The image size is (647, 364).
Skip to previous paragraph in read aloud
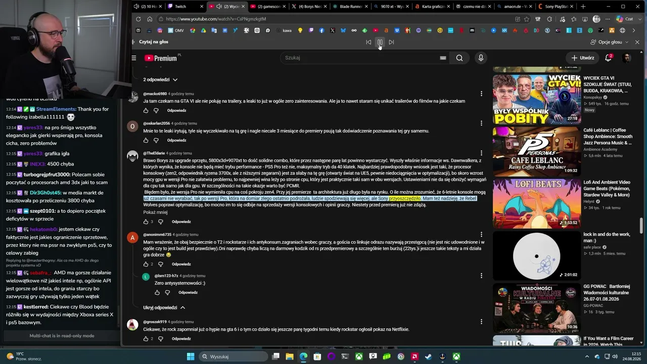368,42
